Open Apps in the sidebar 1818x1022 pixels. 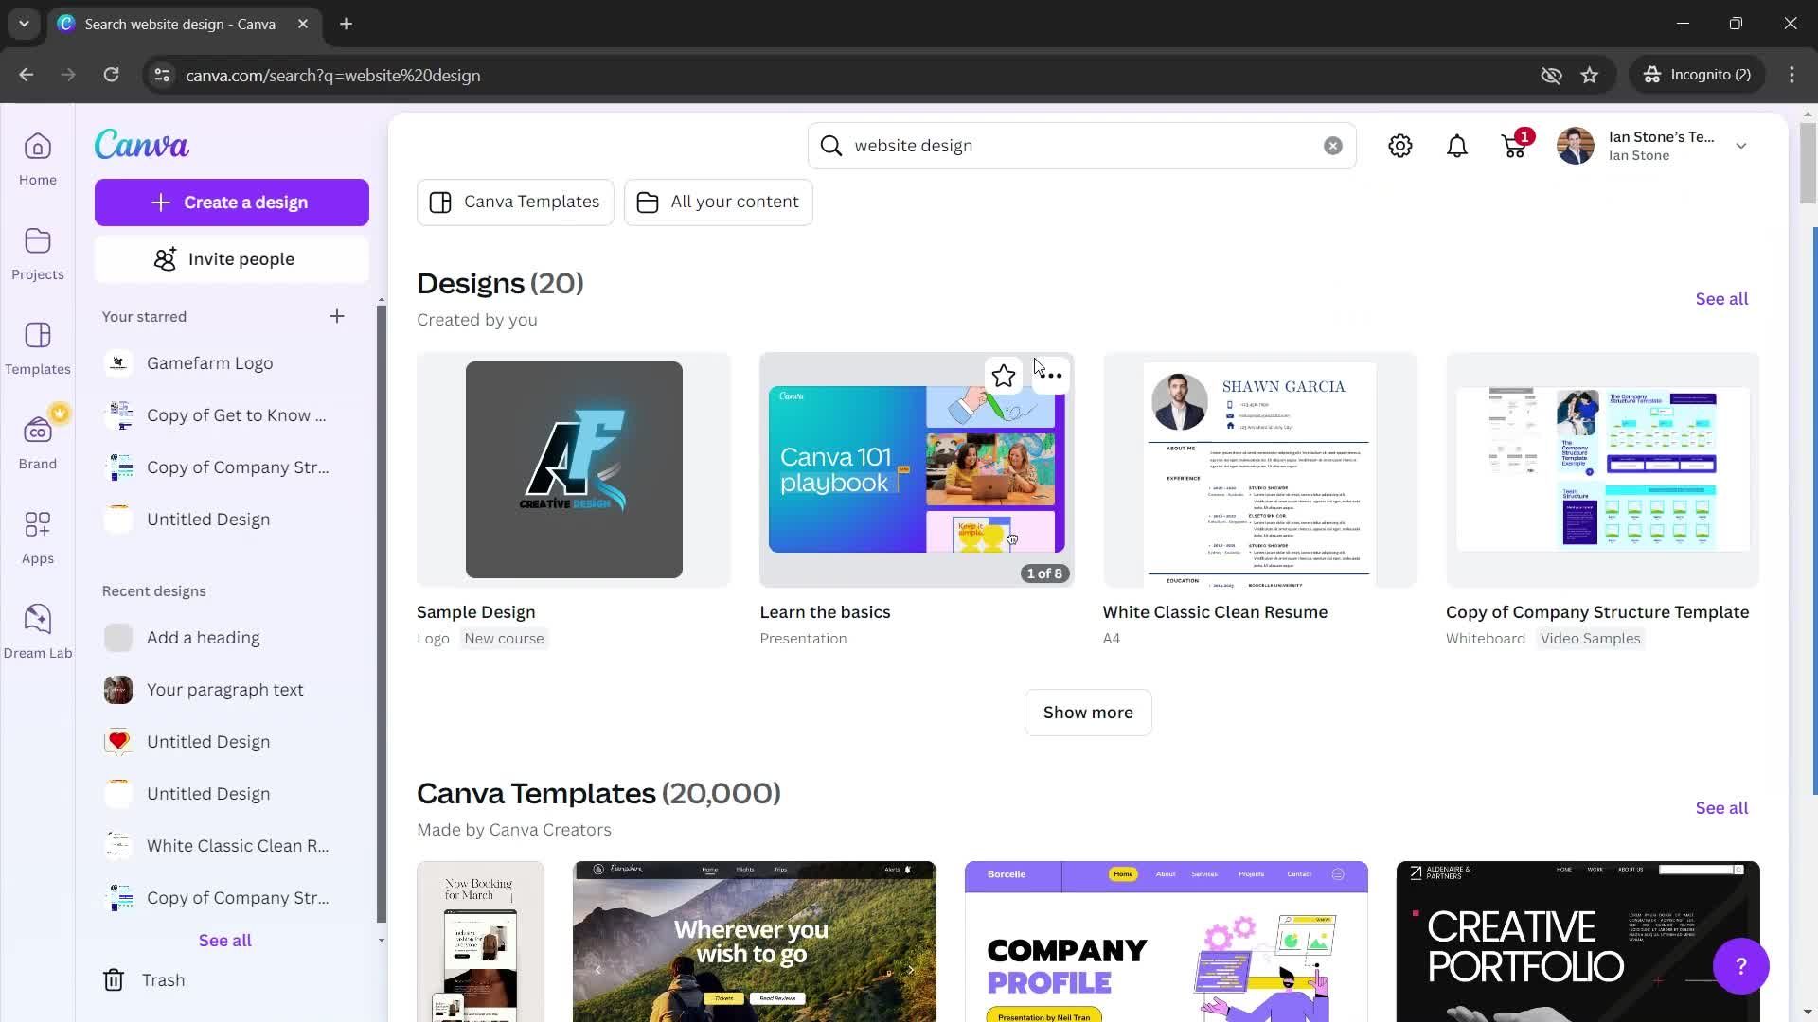click(38, 537)
